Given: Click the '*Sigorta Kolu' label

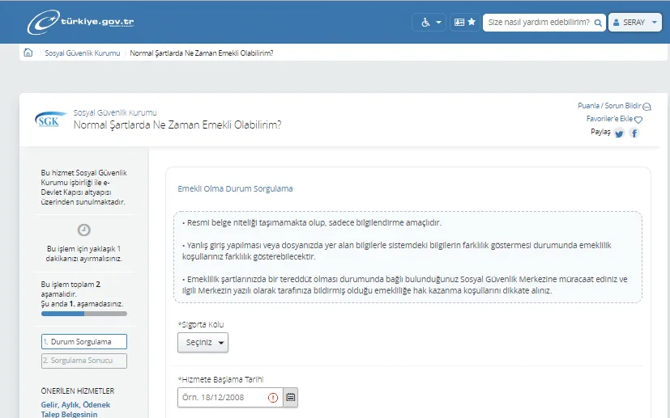Looking at the screenshot, I should [x=200, y=324].
